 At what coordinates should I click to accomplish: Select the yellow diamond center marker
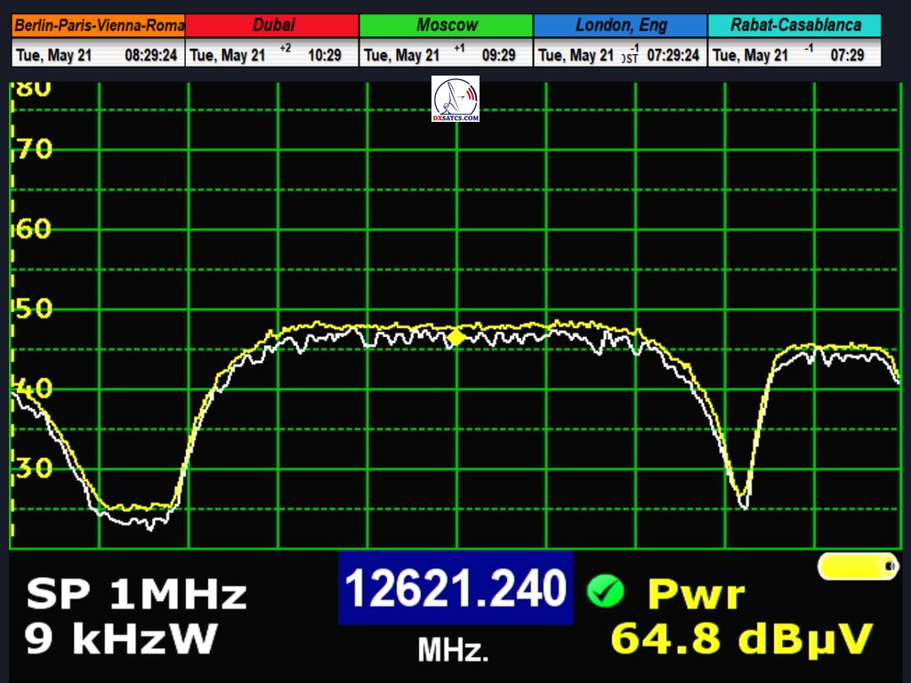455,337
